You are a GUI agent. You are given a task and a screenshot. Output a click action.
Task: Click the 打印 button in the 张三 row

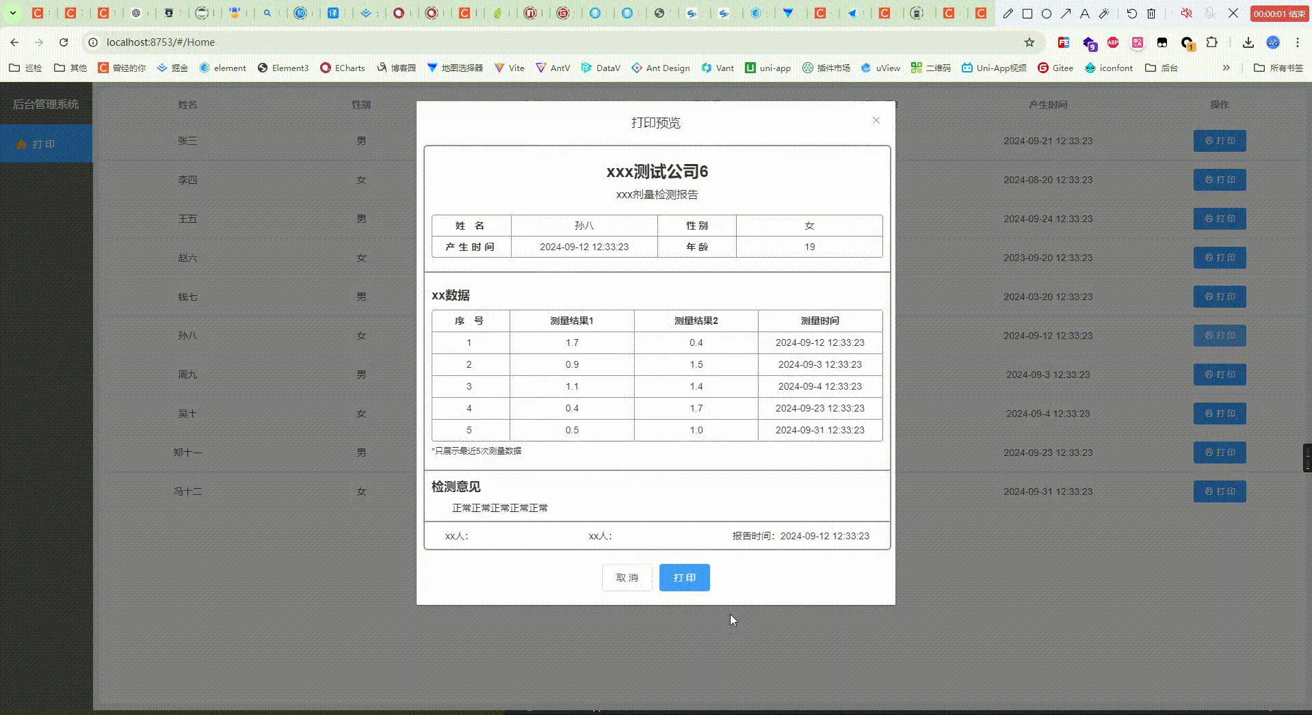tap(1220, 141)
